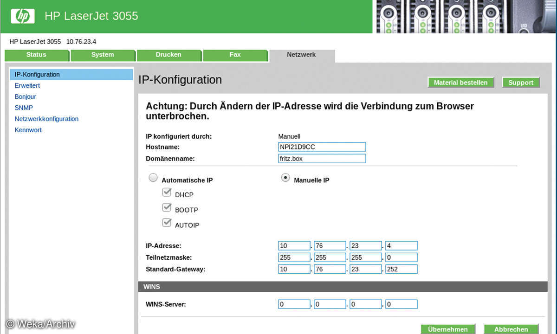Click the second Standard-Gateway octet field
This screenshot has height=334, width=557.
click(x=330, y=269)
